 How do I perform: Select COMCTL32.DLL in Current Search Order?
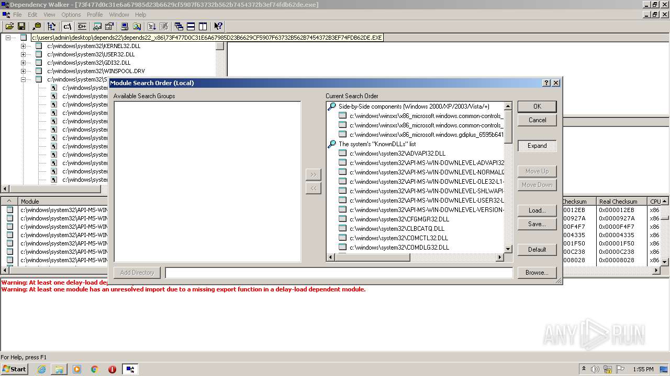coord(399,238)
